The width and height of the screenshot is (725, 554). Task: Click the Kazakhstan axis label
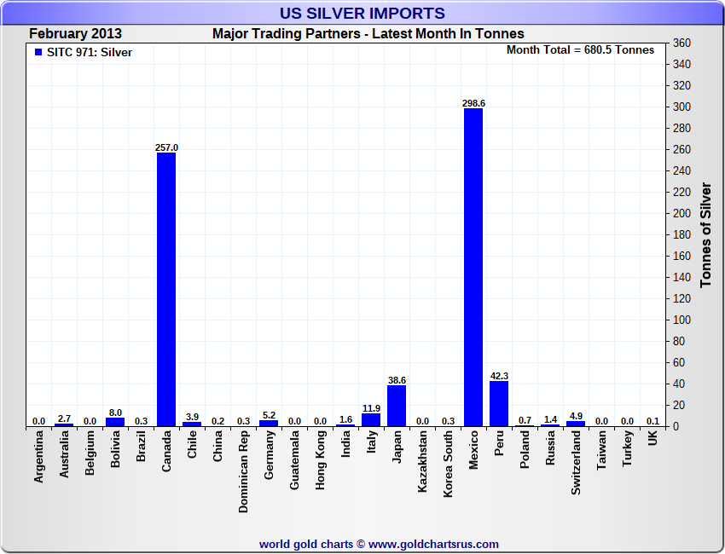[x=422, y=461]
